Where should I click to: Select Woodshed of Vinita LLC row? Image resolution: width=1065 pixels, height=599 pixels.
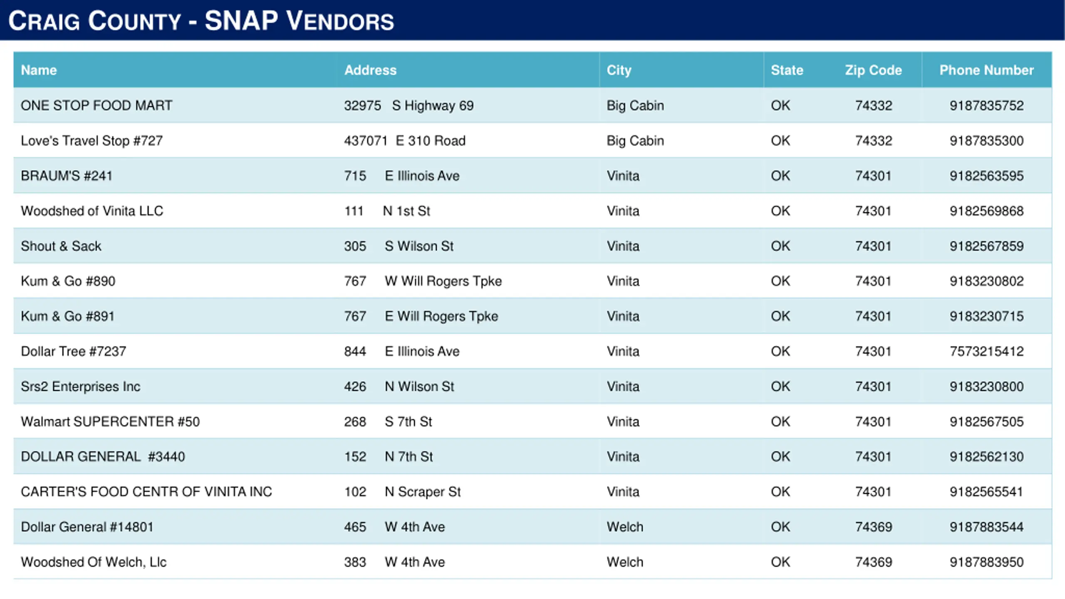pos(532,211)
